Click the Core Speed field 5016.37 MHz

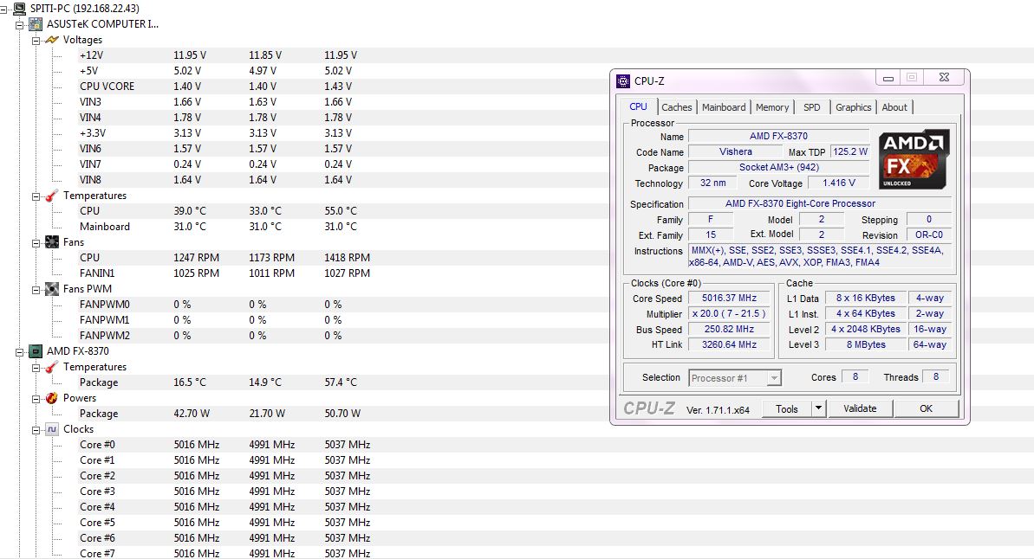point(729,299)
